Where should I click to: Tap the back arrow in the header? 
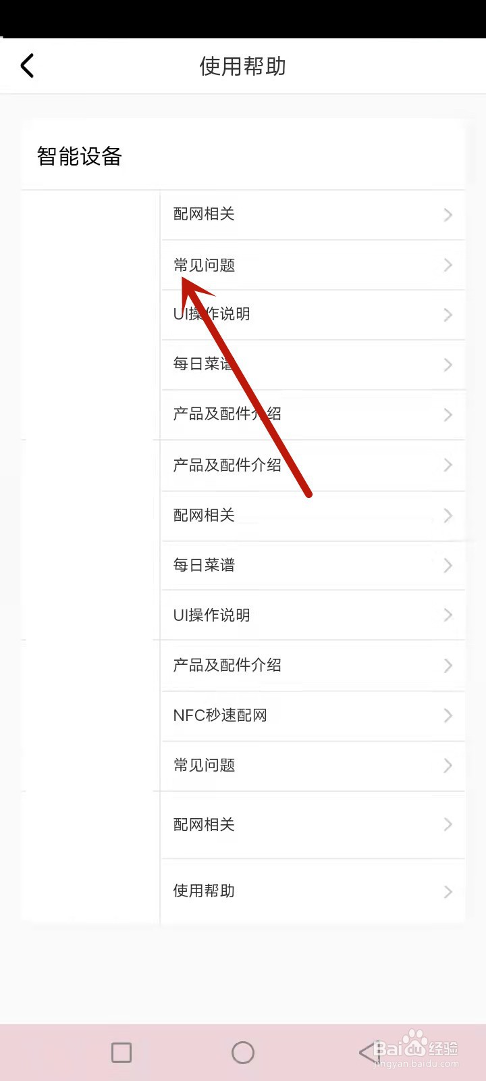[x=27, y=66]
